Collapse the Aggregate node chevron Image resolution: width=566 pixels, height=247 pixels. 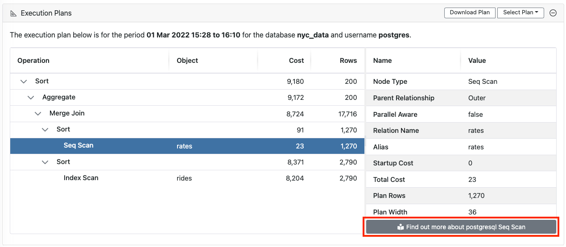click(31, 97)
